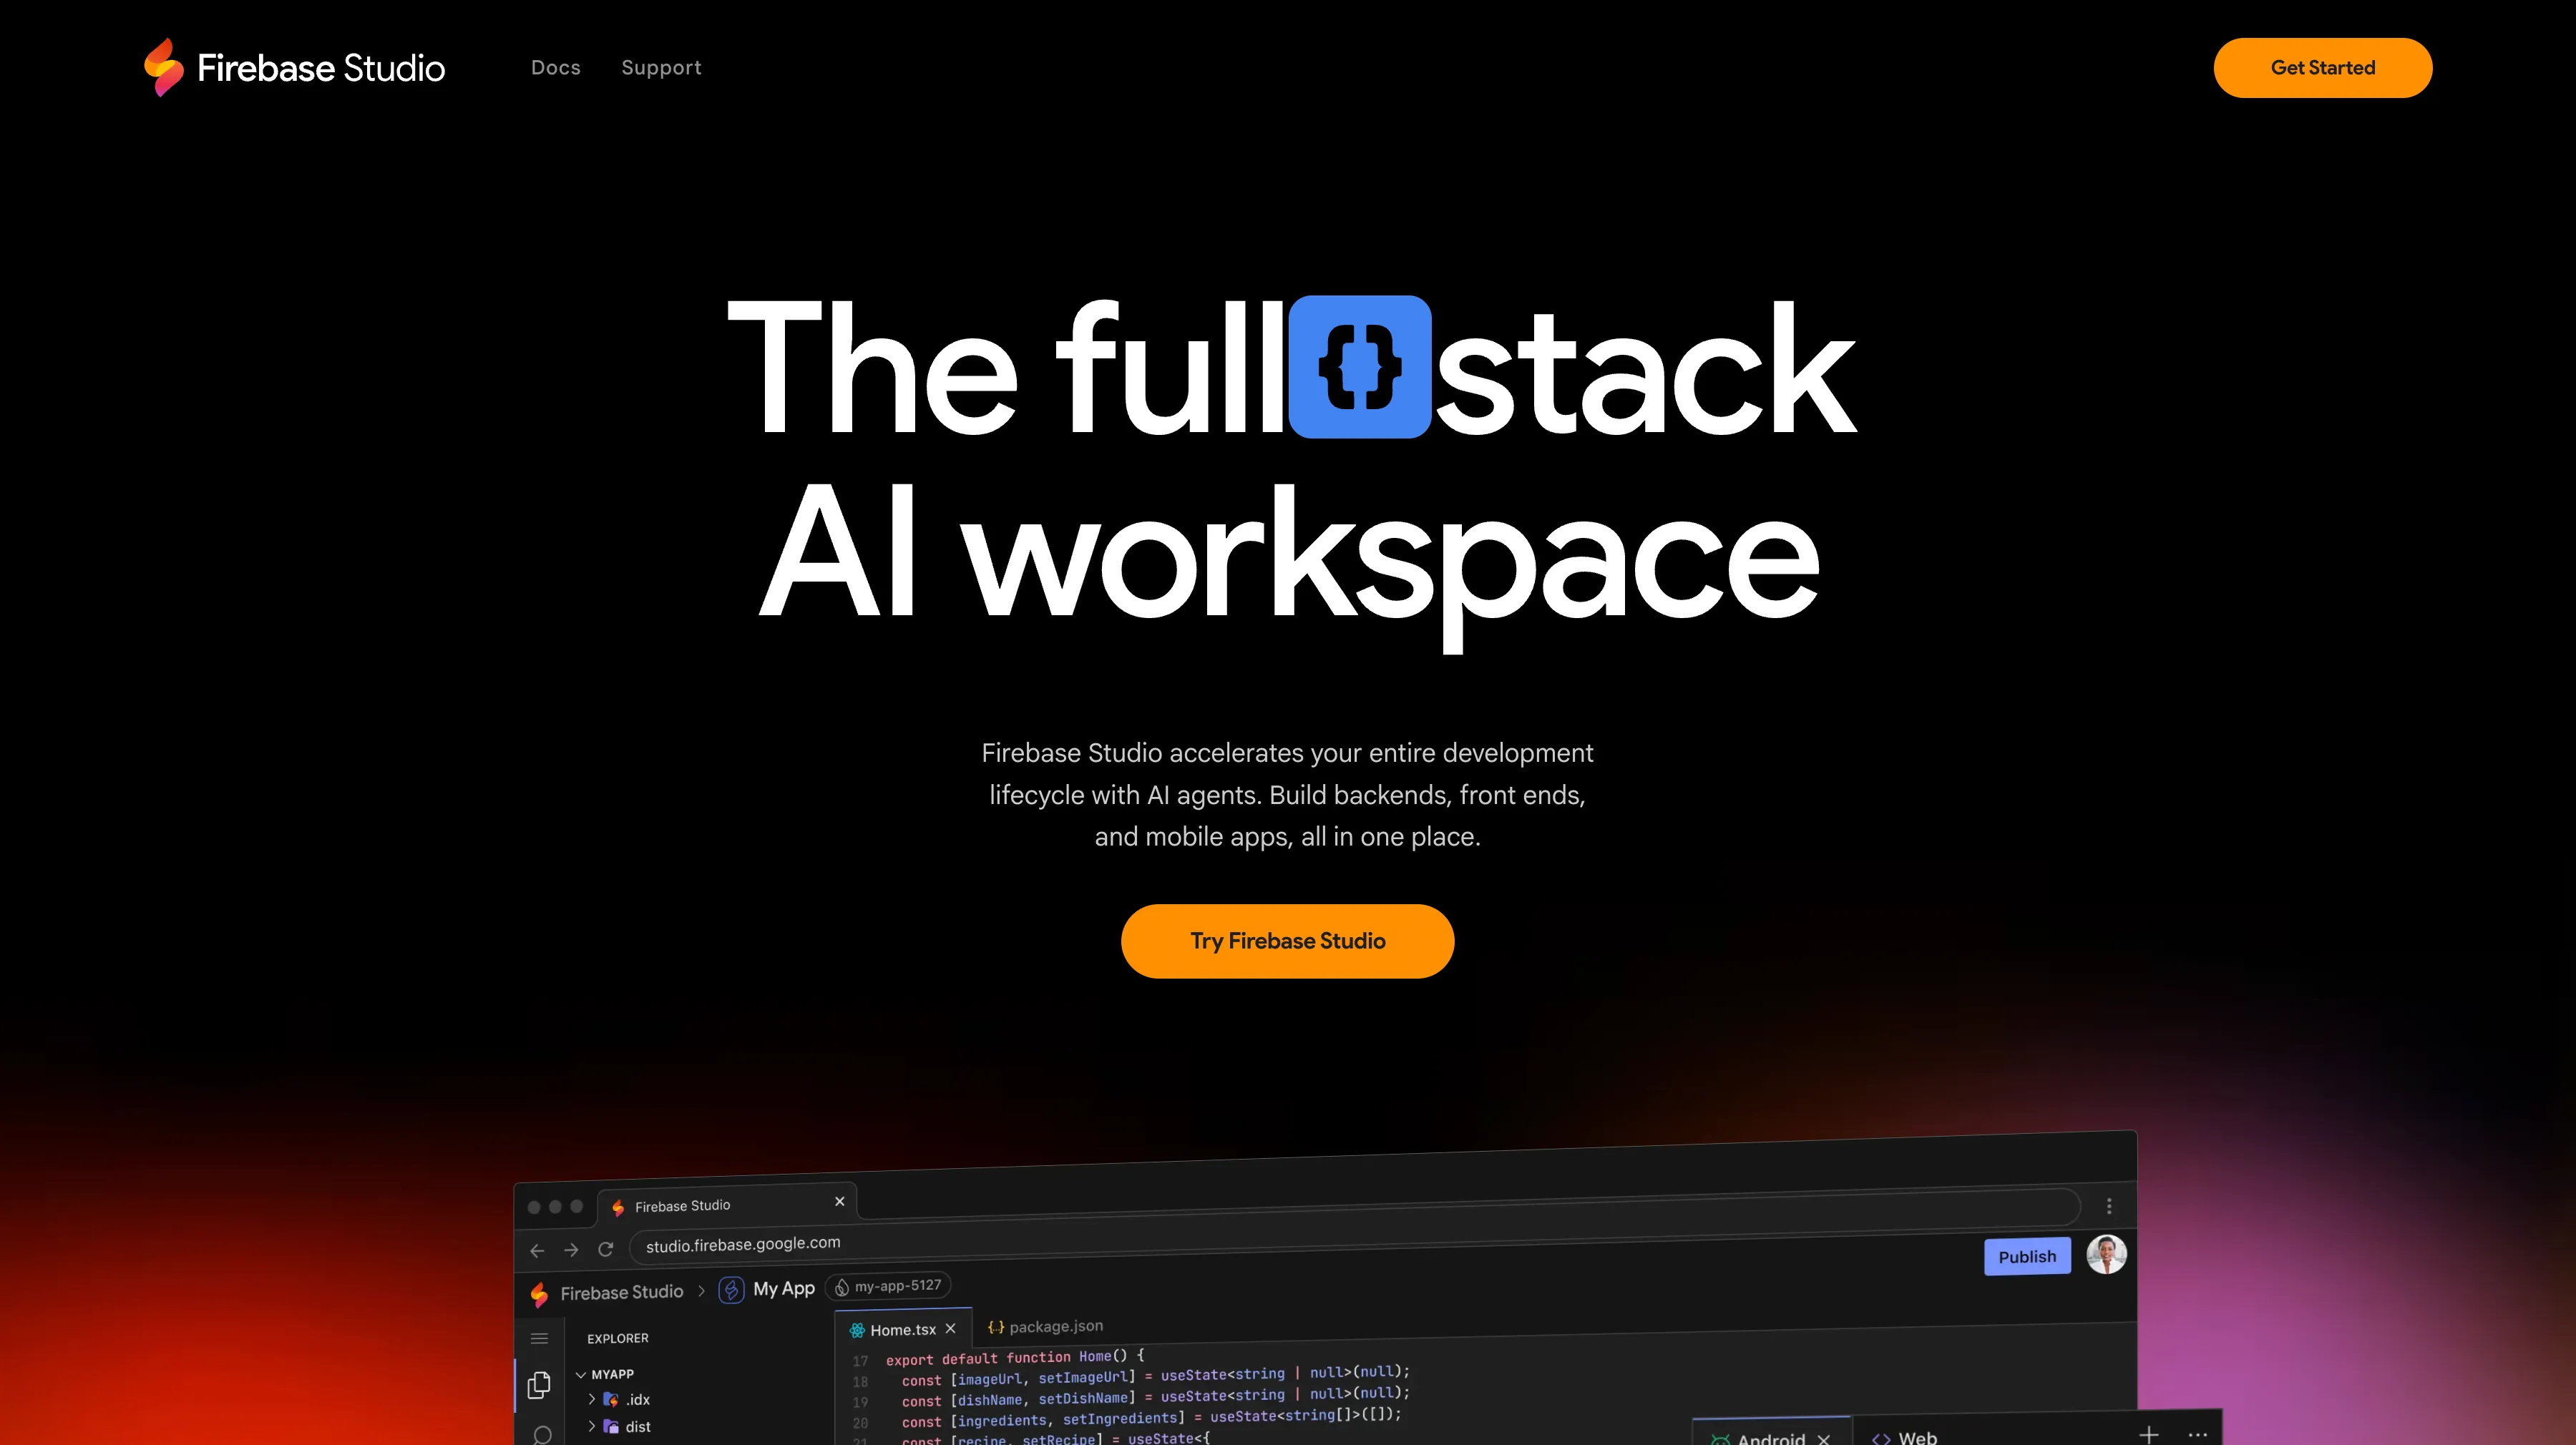Screen dimensions: 2576x1445
Task: Click the my-app-5127 project chip
Action: pos(887,1285)
